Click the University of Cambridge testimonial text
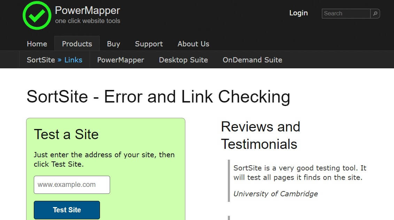Image resolution: width=394 pixels, height=220 pixels. (276, 194)
